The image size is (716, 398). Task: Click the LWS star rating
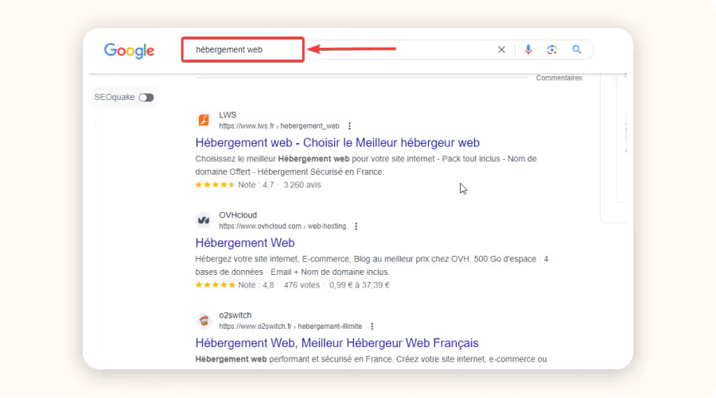tap(215, 184)
